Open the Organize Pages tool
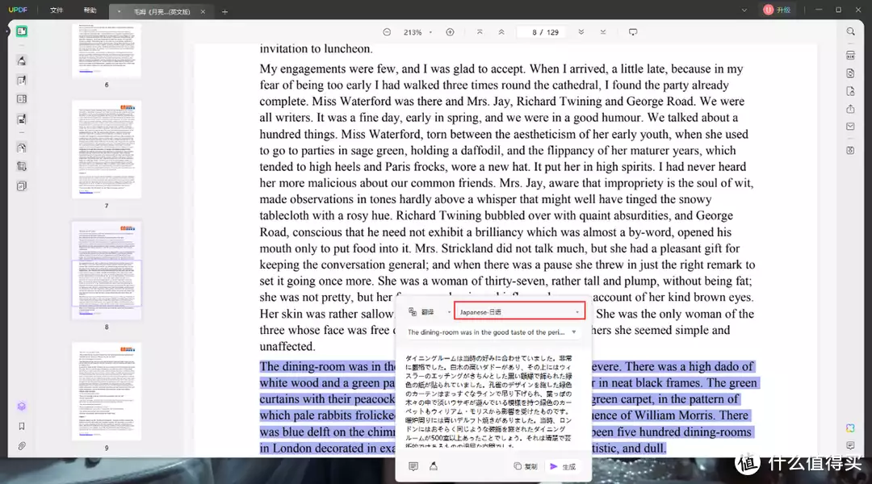The width and height of the screenshot is (872, 484). click(x=22, y=99)
